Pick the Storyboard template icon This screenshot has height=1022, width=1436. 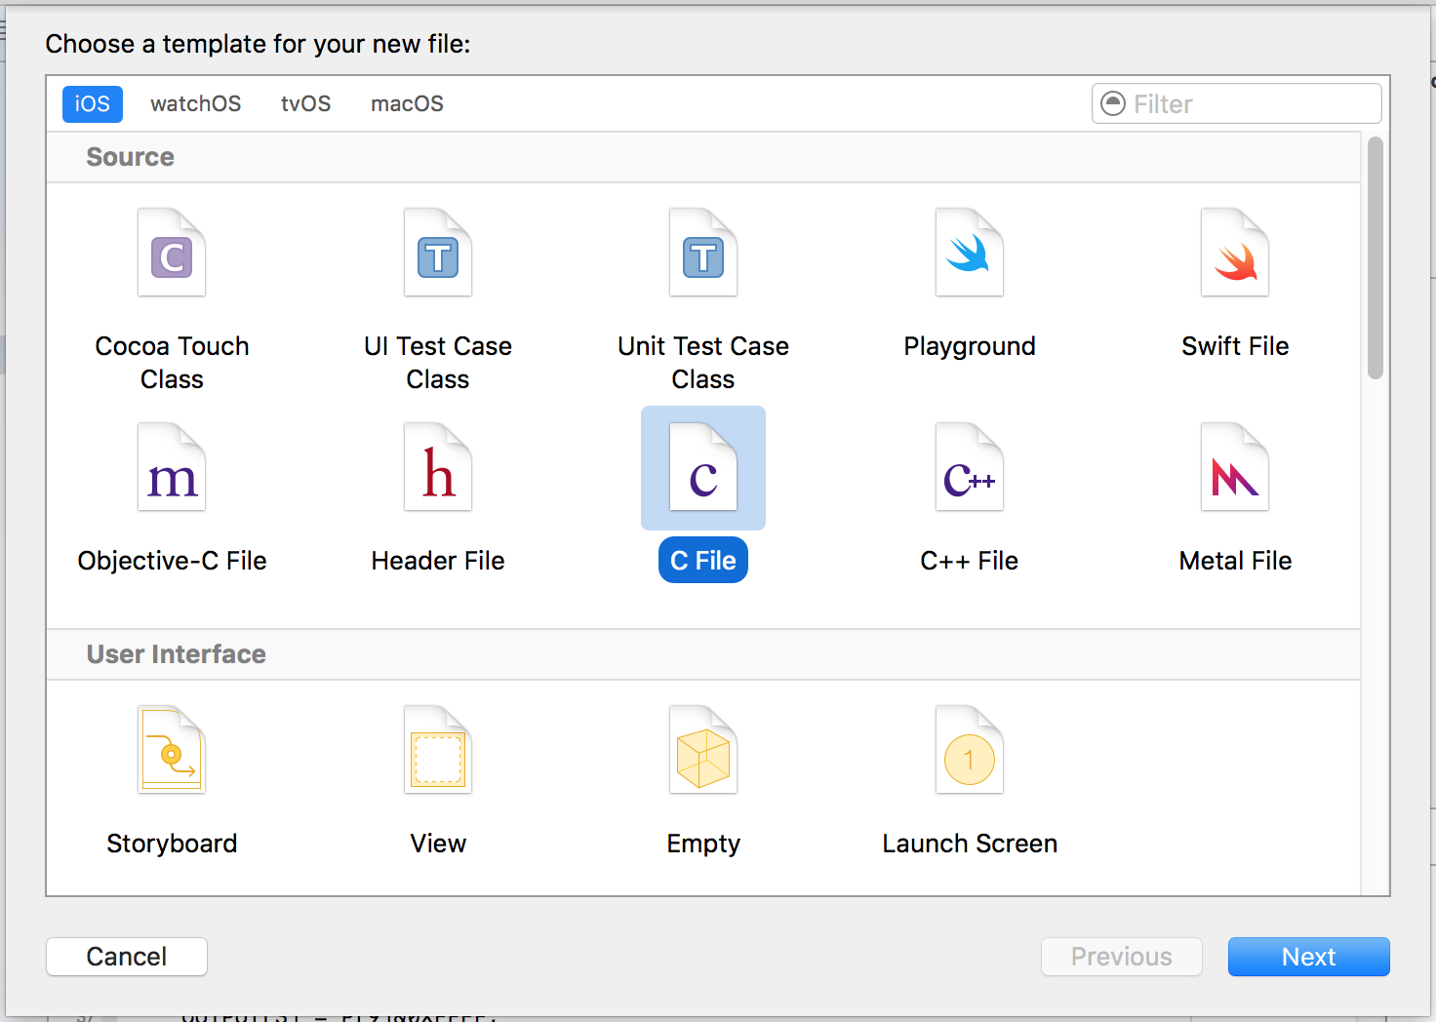point(172,750)
